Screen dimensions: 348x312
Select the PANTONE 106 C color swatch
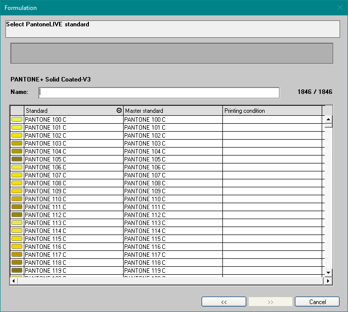(x=17, y=167)
